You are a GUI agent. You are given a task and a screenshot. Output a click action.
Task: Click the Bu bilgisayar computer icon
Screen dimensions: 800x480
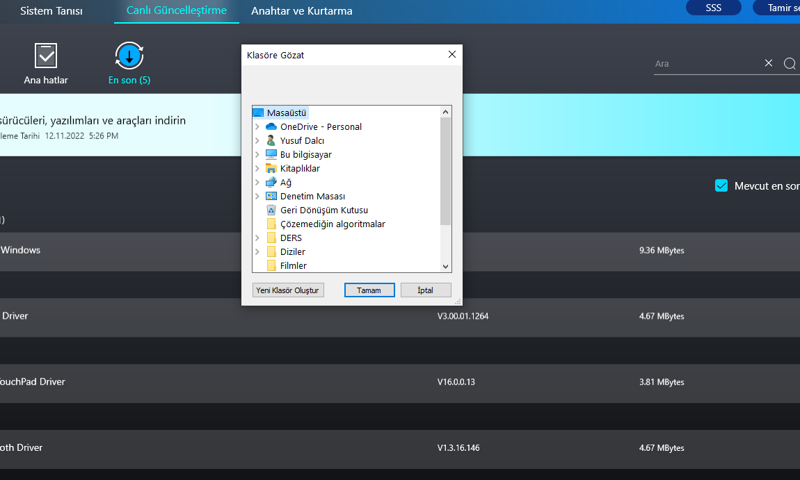[x=271, y=154]
